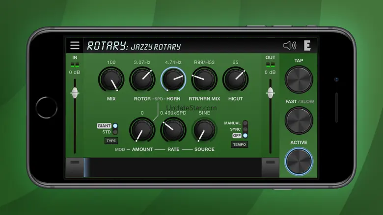Viewport: 383px width, 215px height.
Task: Click the OUT level slider handle
Action: 271,93
